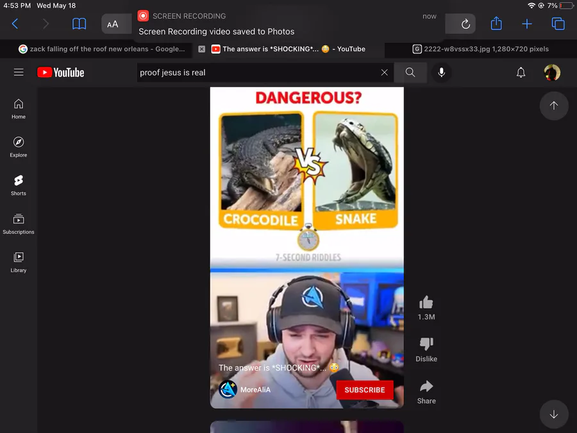
Task: Add a new tab with plus icon
Action: (527, 24)
